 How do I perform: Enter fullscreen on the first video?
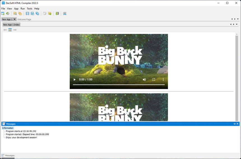154,79
